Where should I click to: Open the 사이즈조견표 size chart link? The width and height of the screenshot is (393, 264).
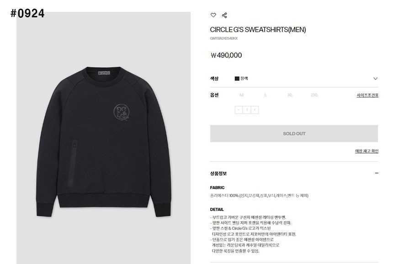pyautogui.click(x=367, y=95)
